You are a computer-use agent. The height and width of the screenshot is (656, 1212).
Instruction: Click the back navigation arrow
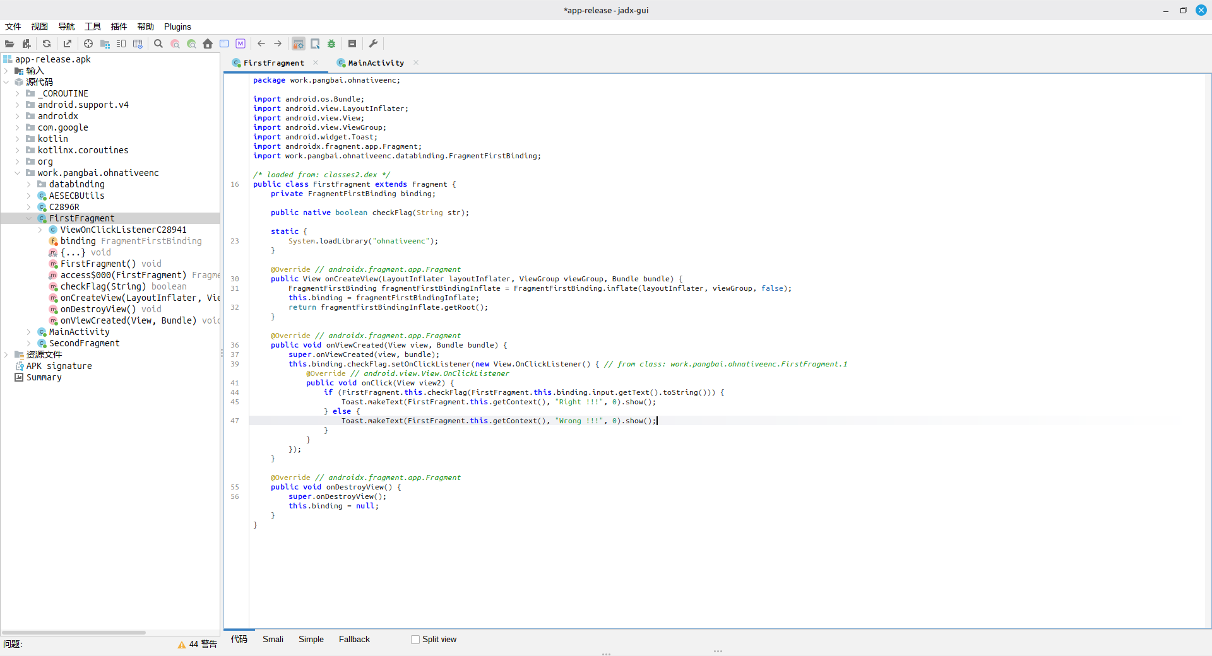(x=261, y=44)
